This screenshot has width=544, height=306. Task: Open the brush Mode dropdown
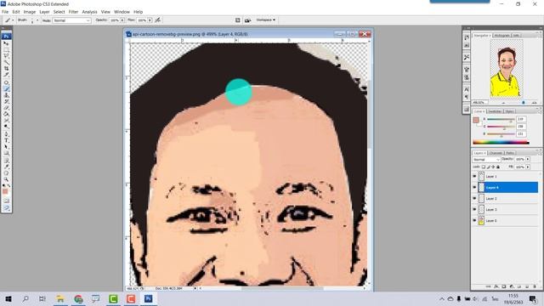[71, 20]
